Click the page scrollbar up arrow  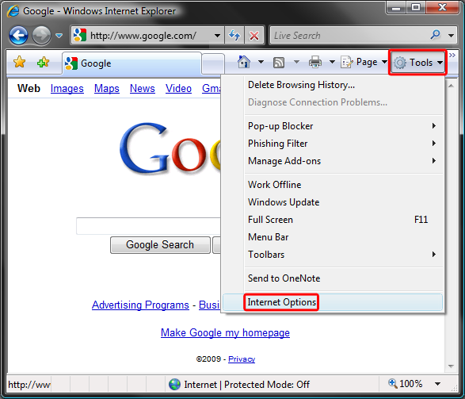(451, 86)
